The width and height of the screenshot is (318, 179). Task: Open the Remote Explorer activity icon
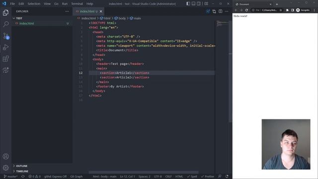point(5,70)
